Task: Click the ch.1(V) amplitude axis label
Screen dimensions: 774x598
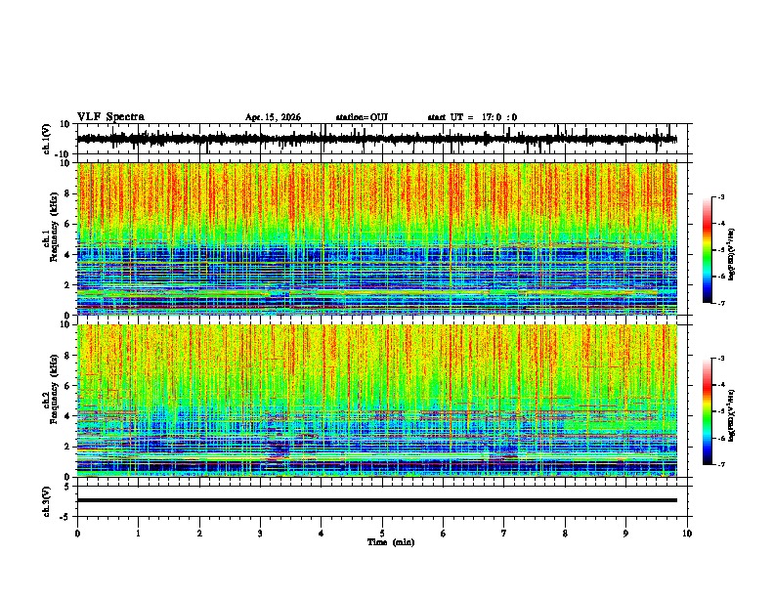Action: tap(47, 139)
